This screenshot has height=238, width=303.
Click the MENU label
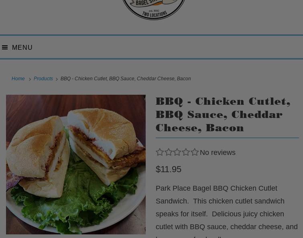coord(22,47)
